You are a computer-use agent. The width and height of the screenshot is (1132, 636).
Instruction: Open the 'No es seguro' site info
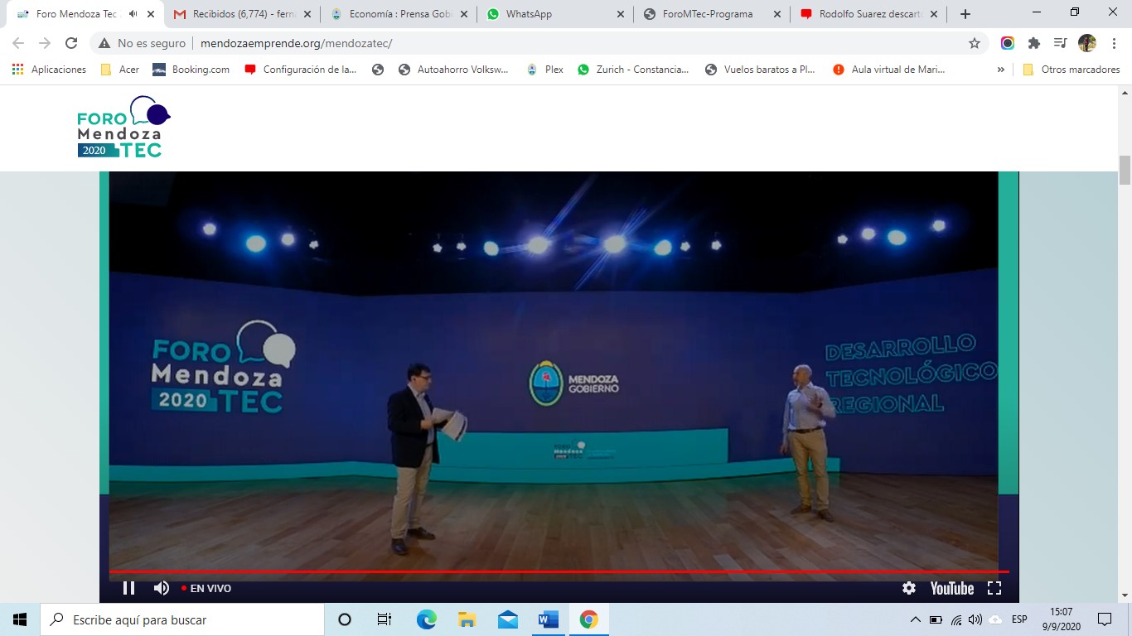(142, 43)
